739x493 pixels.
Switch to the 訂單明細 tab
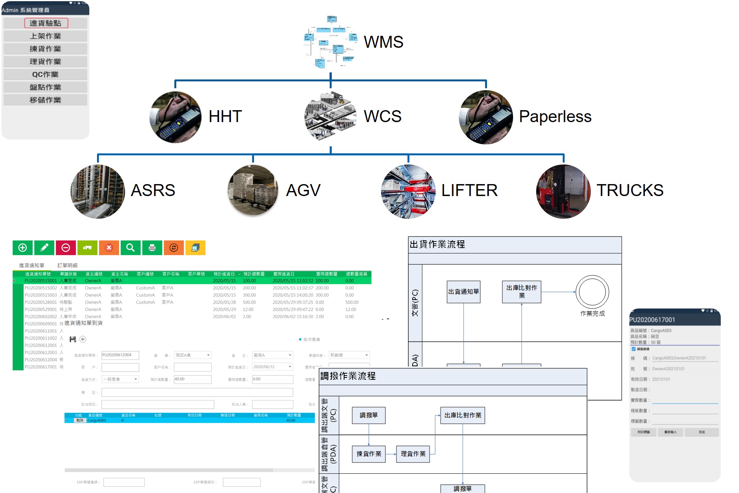click(67, 265)
